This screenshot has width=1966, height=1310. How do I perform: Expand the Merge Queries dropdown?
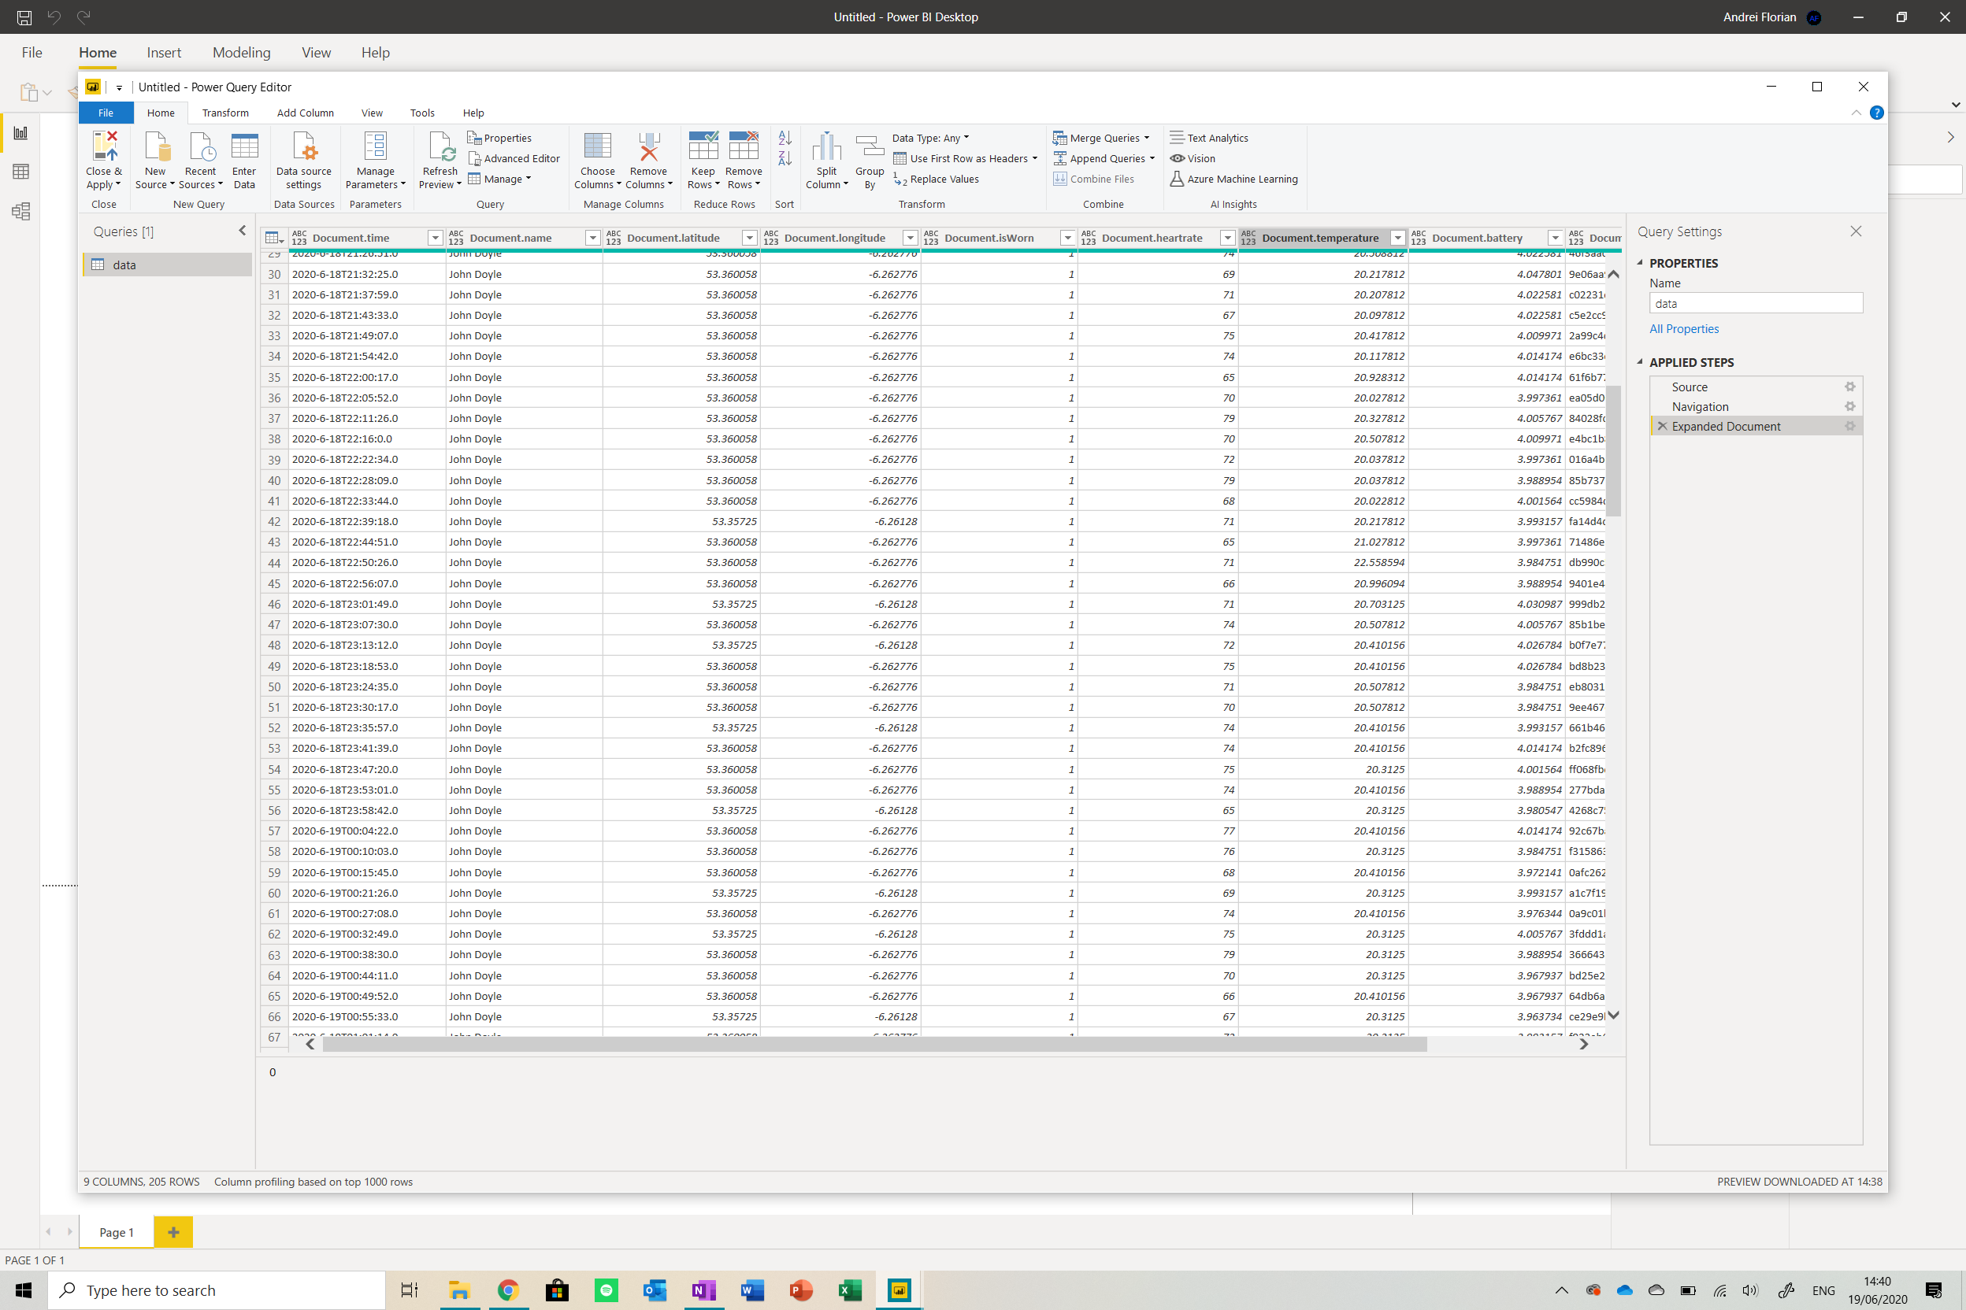pyautogui.click(x=1147, y=138)
